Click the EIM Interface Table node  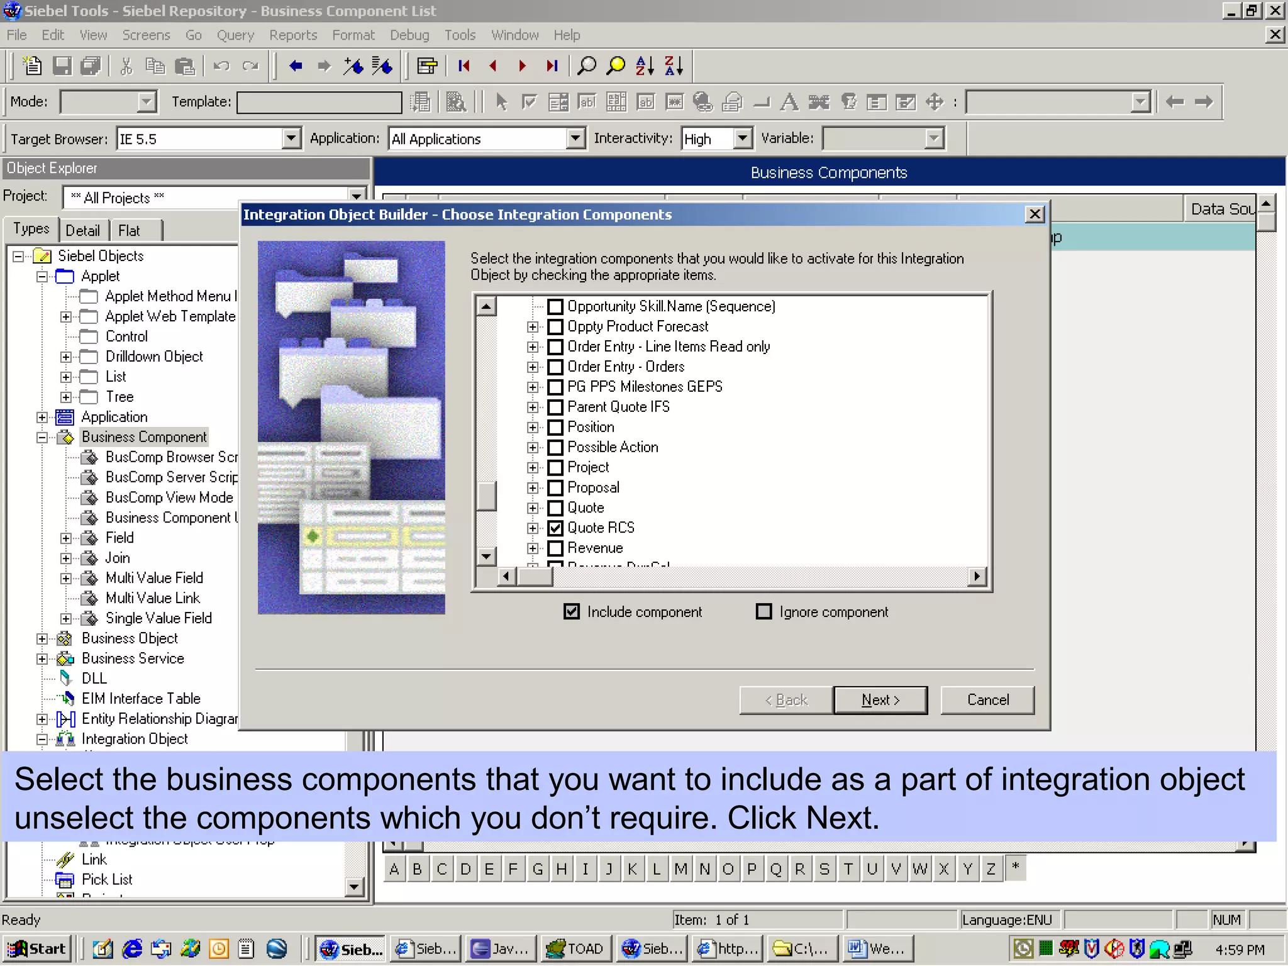141,699
